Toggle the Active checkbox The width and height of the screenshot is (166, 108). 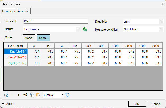[3, 104]
